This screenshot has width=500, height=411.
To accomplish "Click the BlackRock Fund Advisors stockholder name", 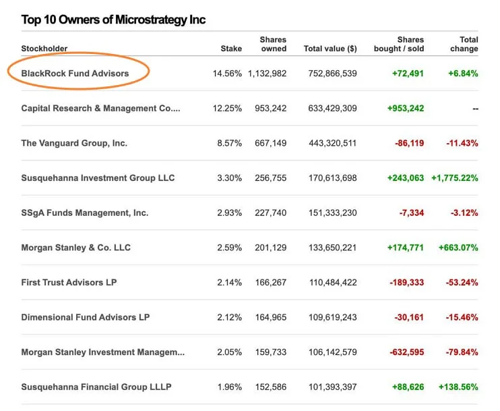I will tap(75, 74).
